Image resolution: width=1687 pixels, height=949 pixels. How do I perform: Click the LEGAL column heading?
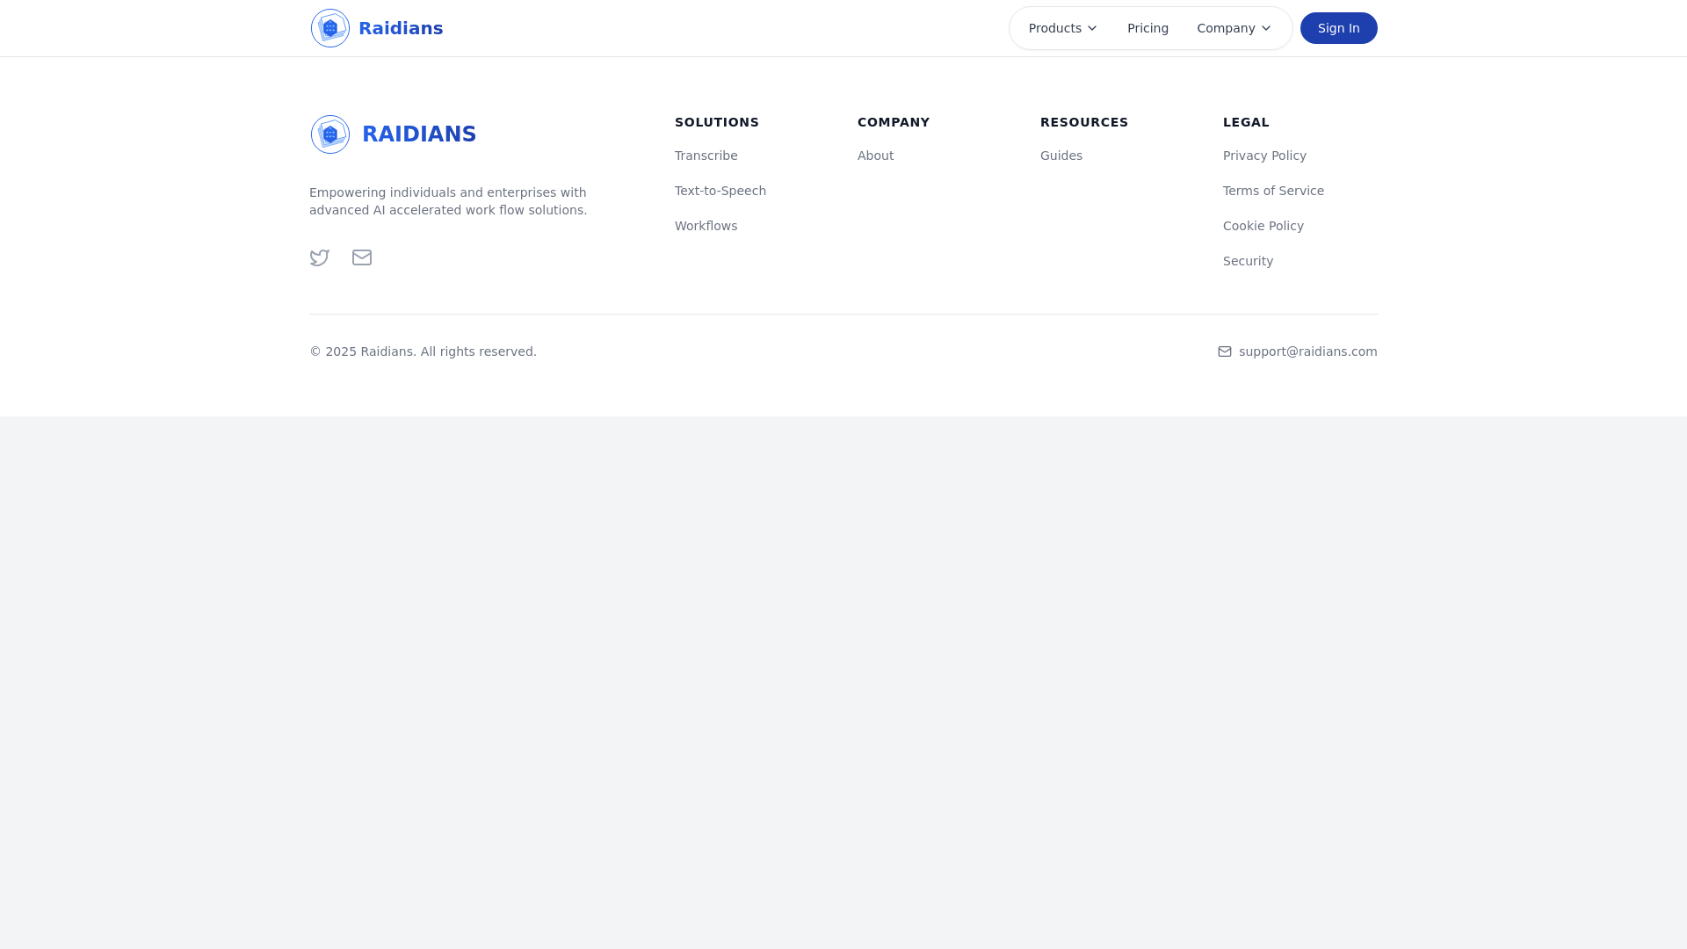(x=1246, y=122)
